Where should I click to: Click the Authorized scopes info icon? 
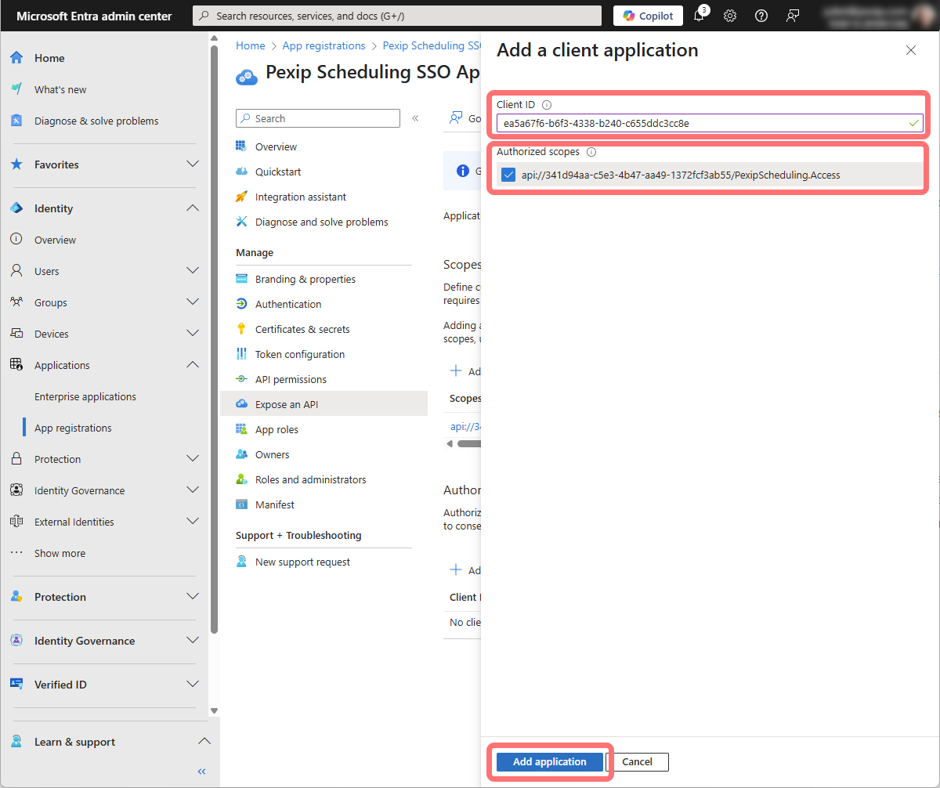pos(591,152)
